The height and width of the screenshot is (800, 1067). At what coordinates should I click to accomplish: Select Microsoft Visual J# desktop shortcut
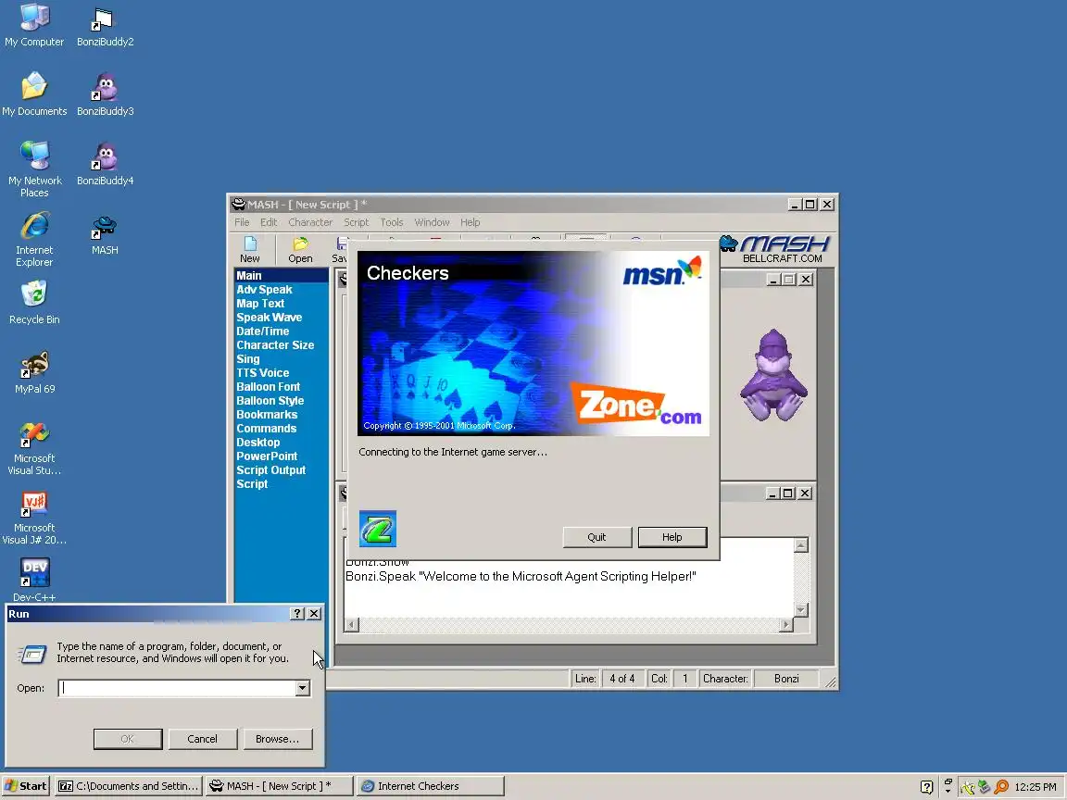coord(34,518)
